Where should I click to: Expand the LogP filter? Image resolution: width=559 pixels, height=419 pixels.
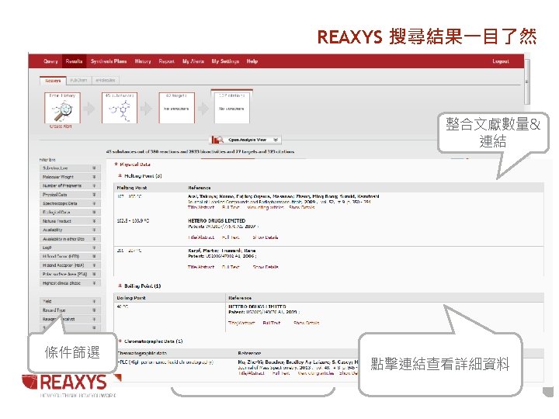[x=70, y=248]
